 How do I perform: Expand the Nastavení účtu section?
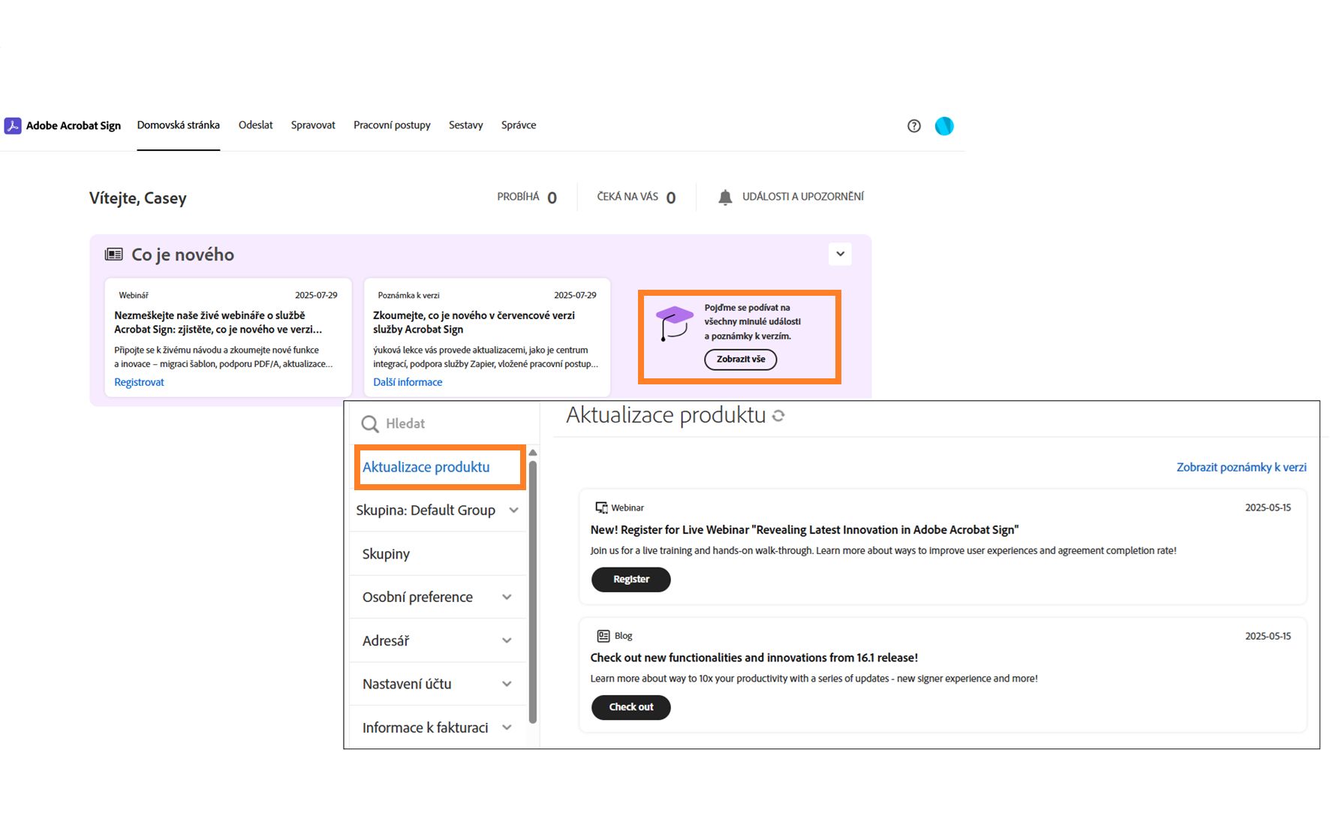coord(507,685)
